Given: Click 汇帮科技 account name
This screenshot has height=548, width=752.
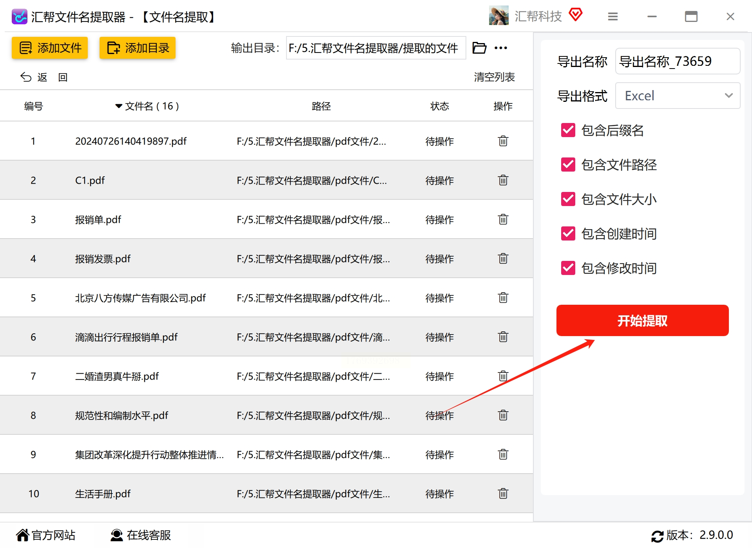Looking at the screenshot, I should coord(538,16).
